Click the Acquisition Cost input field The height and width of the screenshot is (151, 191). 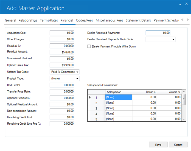pyautogui.click(x=62, y=33)
